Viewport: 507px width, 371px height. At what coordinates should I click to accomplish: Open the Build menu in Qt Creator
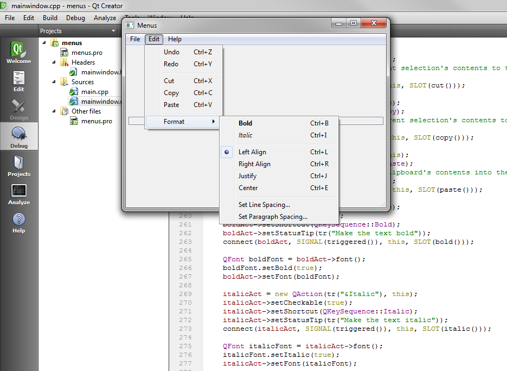pyautogui.click(x=50, y=18)
